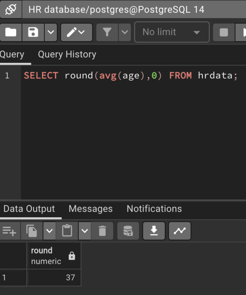Image resolution: width=246 pixels, height=295 pixels.
Task: Expand the save file options dropdown
Action: tap(51, 32)
